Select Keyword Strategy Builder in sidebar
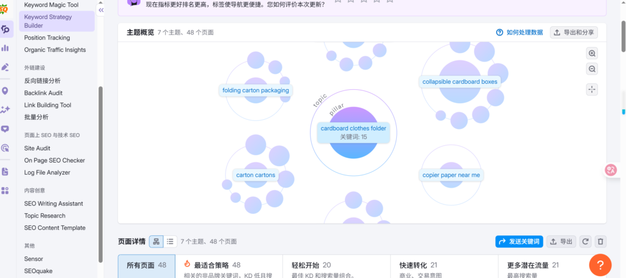The height and width of the screenshot is (278, 626). coord(57,21)
